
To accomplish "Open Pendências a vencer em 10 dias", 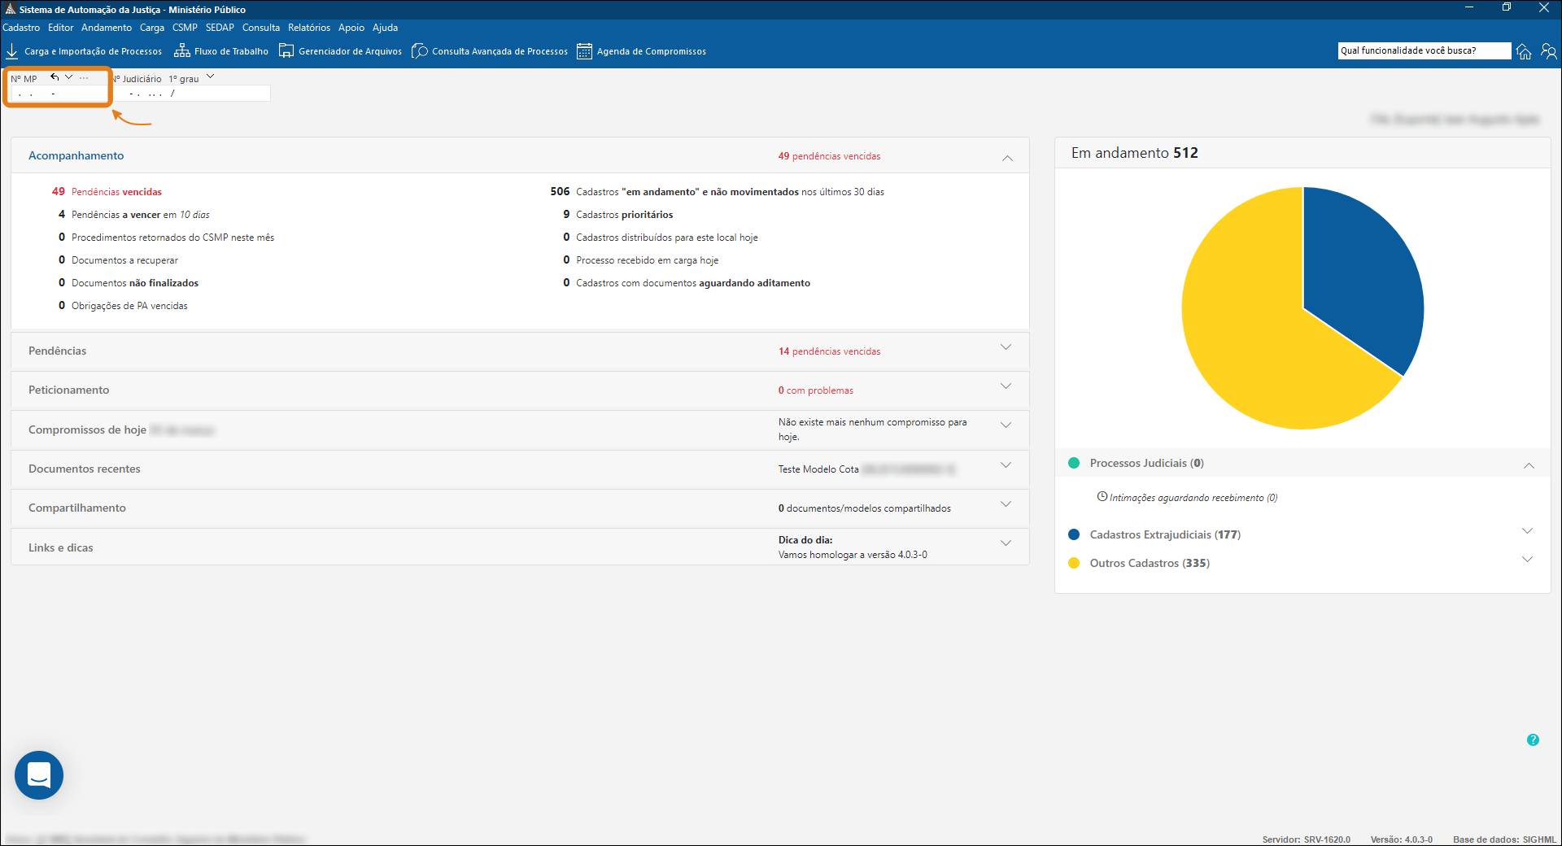I will [134, 215].
